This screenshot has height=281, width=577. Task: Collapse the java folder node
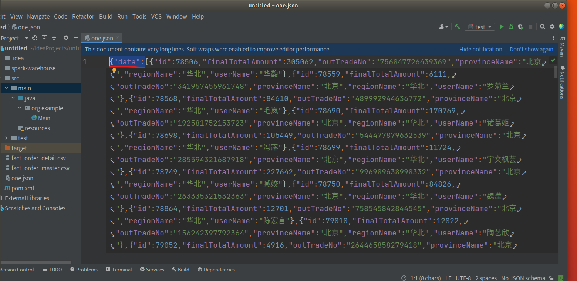pos(13,98)
